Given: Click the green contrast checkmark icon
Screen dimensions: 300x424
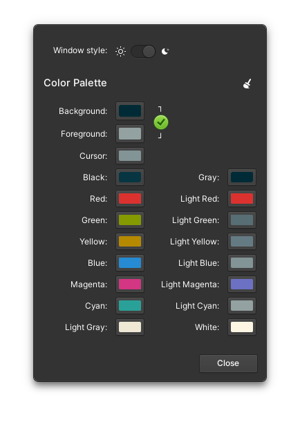Looking at the screenshot, I should [x=161, y=122].
